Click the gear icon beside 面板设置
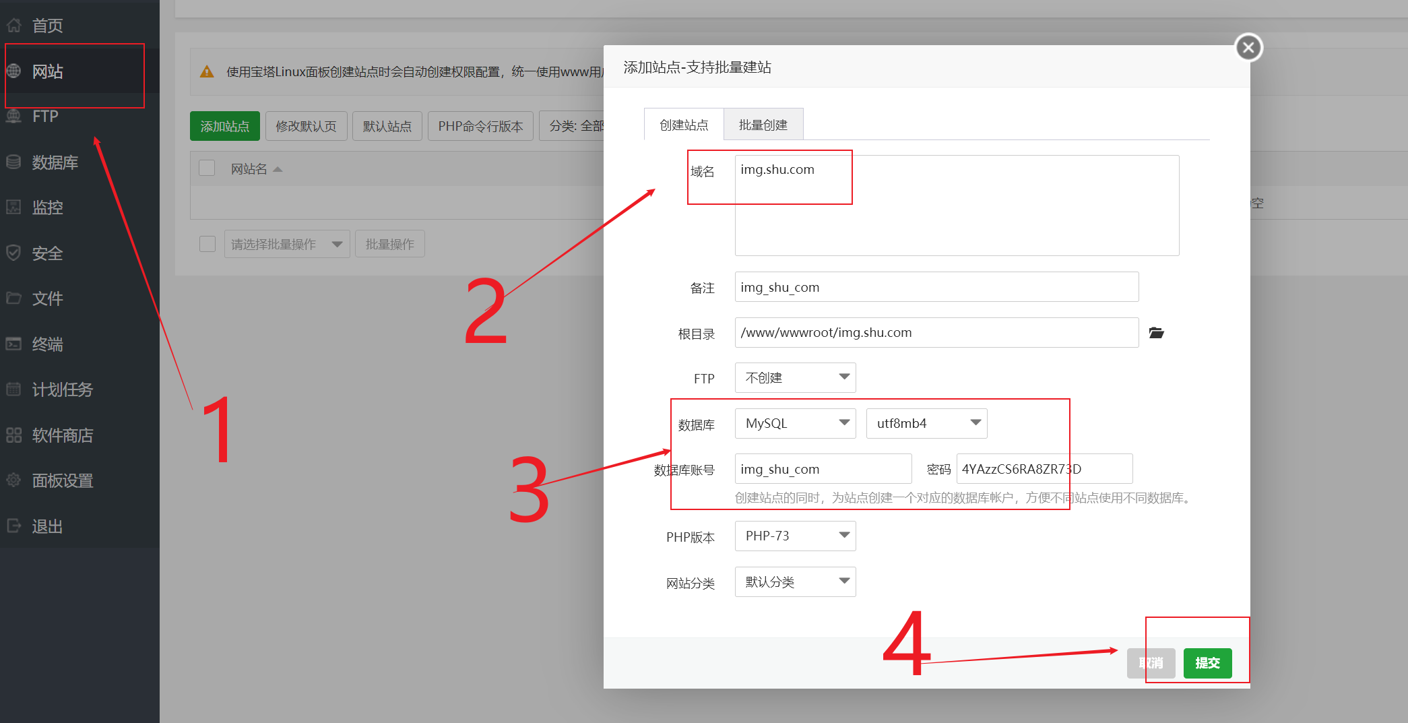Screen dimensions: 1408x723 [x=14, y=480]
